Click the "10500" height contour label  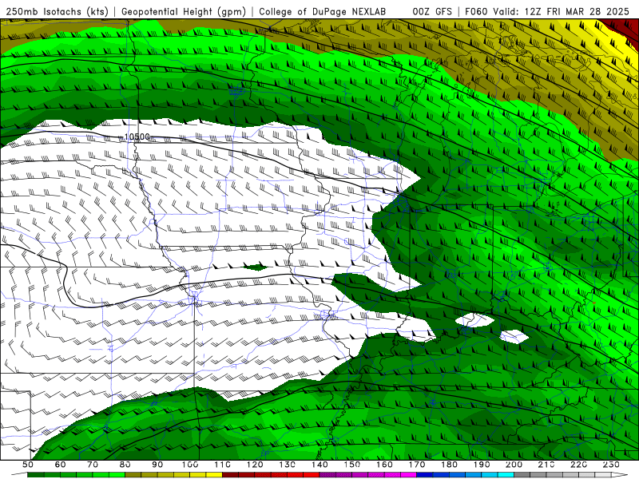137,137
